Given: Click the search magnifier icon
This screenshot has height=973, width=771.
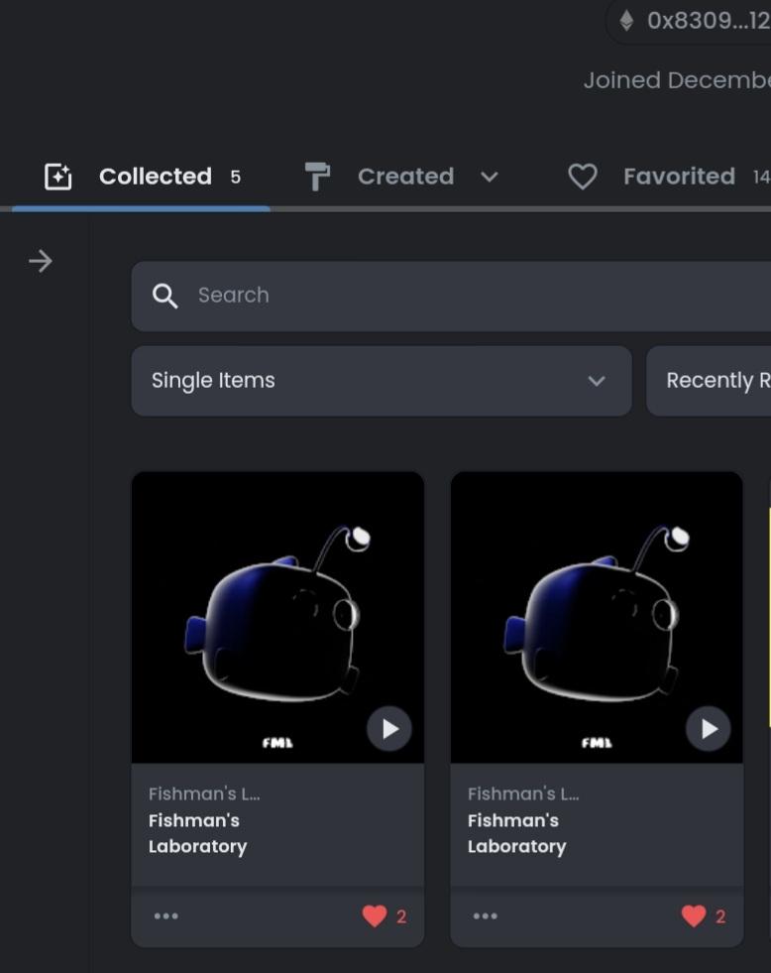Looking at the screenshot, I should [165, 296].
